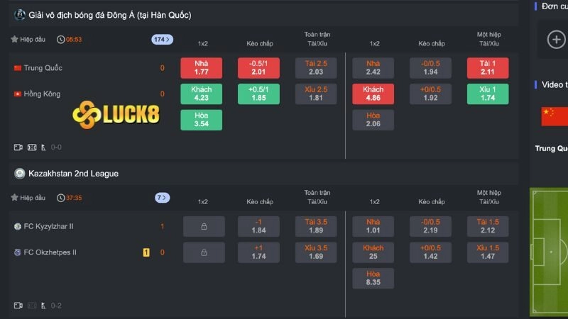The image size is (568, 319).
Task: Click the China flag video thumbnail
Action: click(x=555, y=116)
